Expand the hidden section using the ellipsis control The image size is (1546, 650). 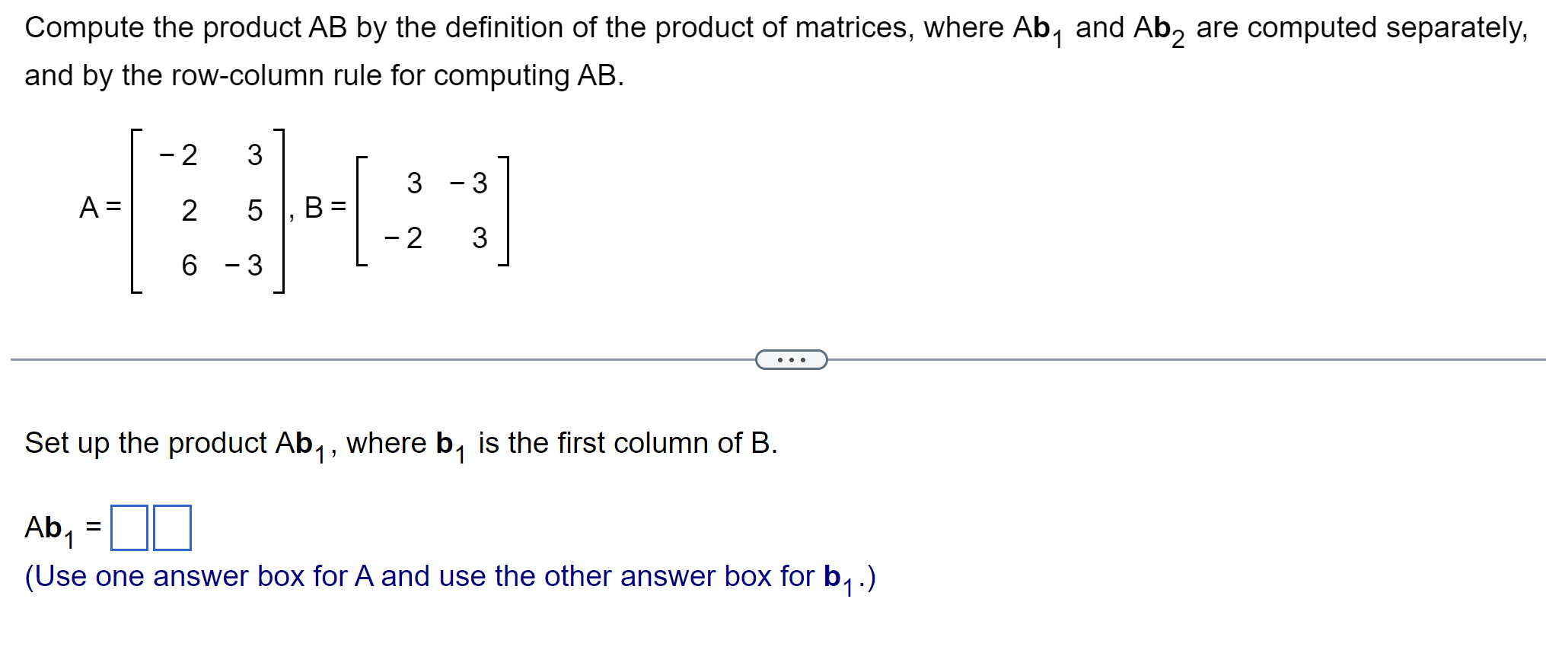[x=791, y=358]
